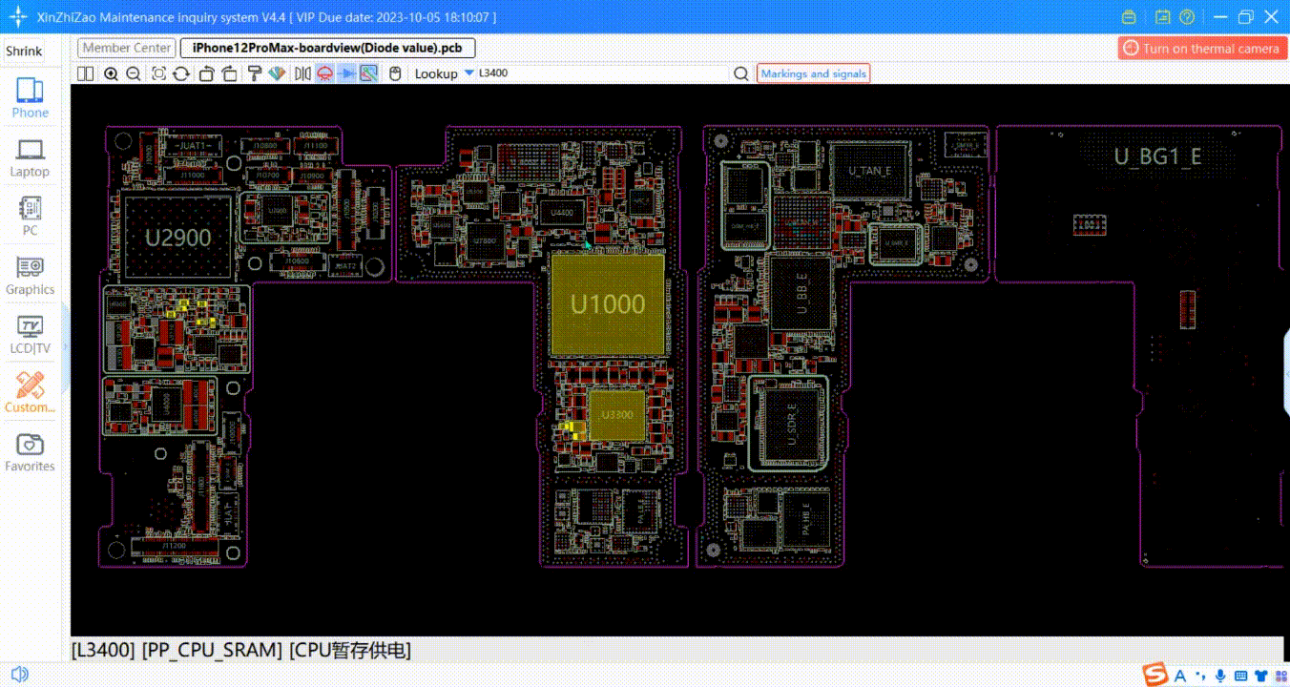The width and height of the screenshot is (1290, 687).
Task: Click the paint roller icon
Action: tap(254, 73)
